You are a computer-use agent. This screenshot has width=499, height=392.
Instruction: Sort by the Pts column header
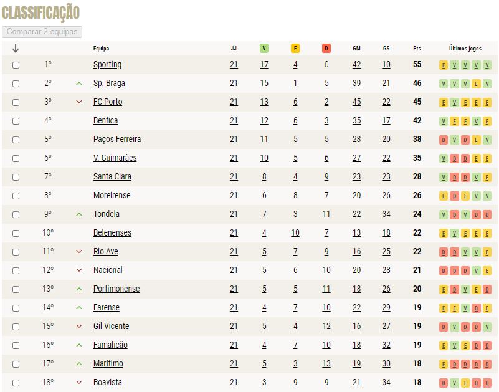coord(417,49)
